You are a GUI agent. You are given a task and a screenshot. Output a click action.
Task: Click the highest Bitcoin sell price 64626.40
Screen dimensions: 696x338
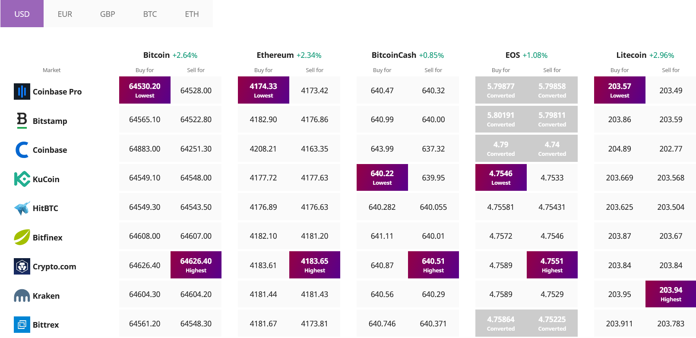coord(196,265)
